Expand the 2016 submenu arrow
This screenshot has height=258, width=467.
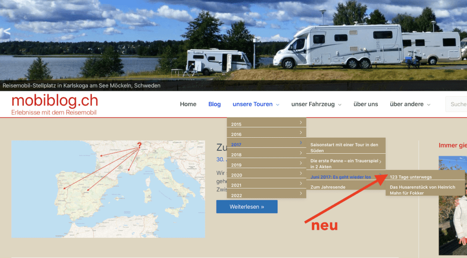coord(301,132)
